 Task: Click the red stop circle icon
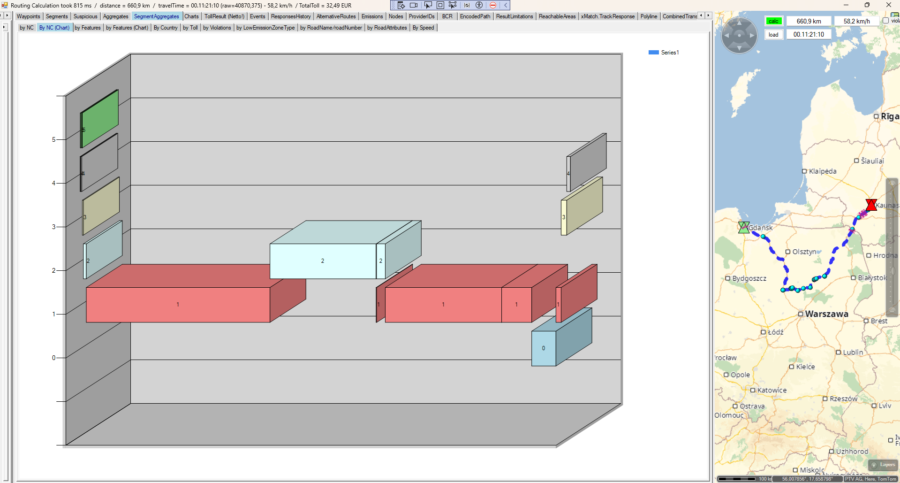tap(493, 5)
